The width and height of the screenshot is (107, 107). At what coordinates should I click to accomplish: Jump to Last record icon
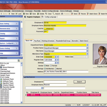tap(17, 14)
